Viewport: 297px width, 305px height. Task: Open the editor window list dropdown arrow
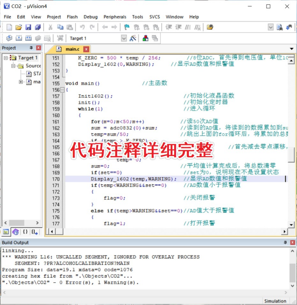coord(291,49)
